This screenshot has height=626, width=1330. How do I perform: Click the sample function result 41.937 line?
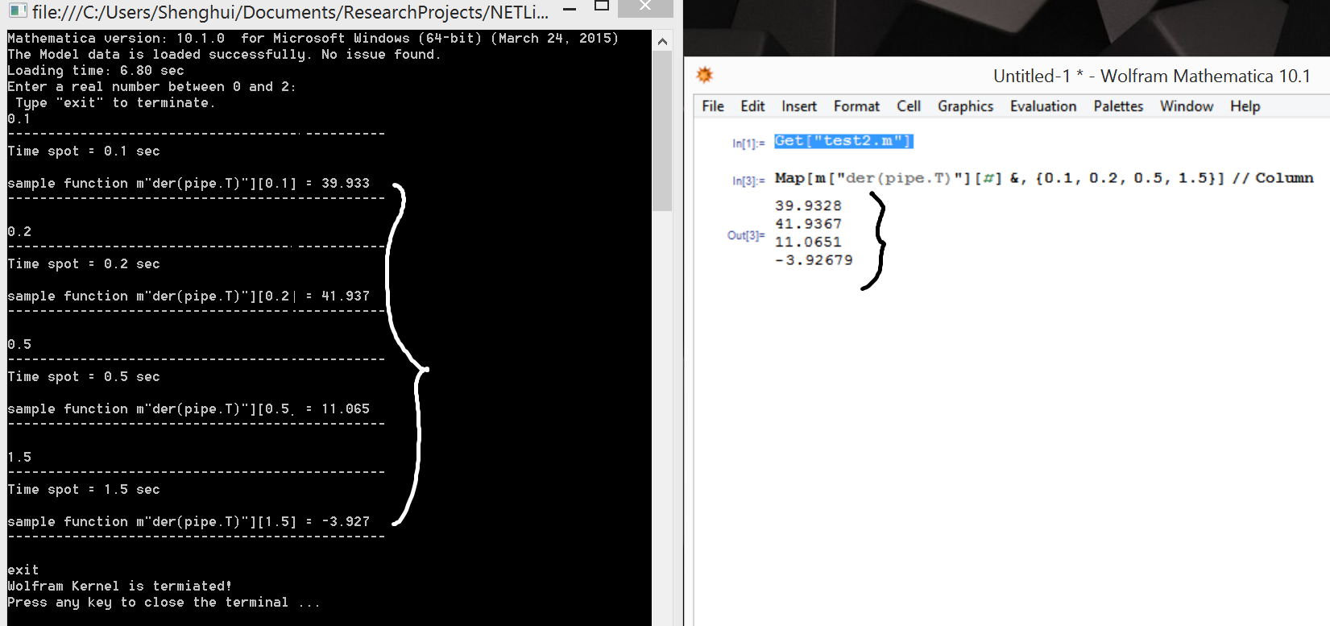click(x=188, y=296)
